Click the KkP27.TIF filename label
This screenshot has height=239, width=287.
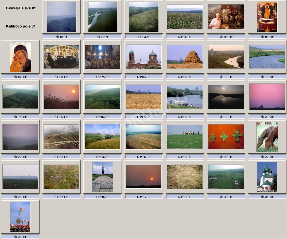click(x=267, y=157)
